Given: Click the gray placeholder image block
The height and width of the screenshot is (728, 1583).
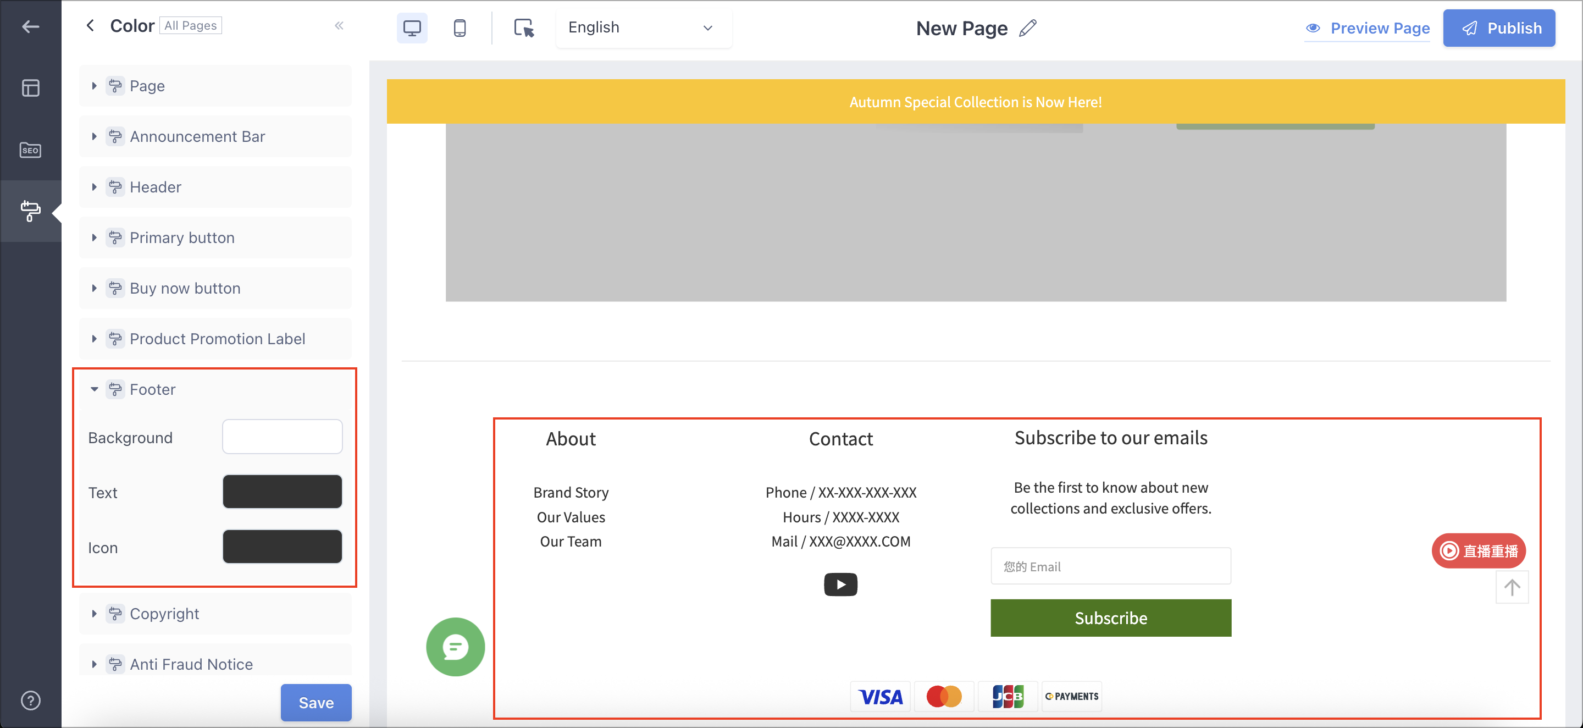Looking at the screenshot, I should [975, 212].
